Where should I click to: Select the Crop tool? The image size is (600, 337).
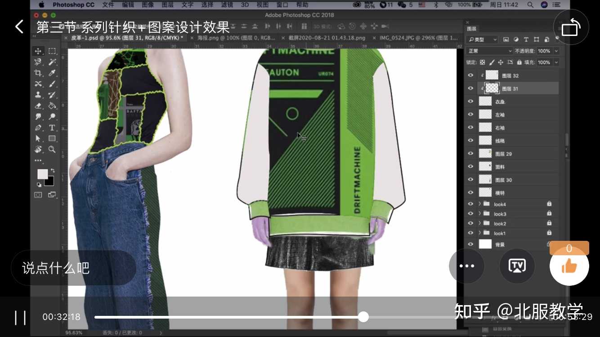[x=38, y=73]
